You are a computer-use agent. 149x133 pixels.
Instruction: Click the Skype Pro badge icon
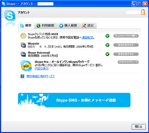point(26,66)
